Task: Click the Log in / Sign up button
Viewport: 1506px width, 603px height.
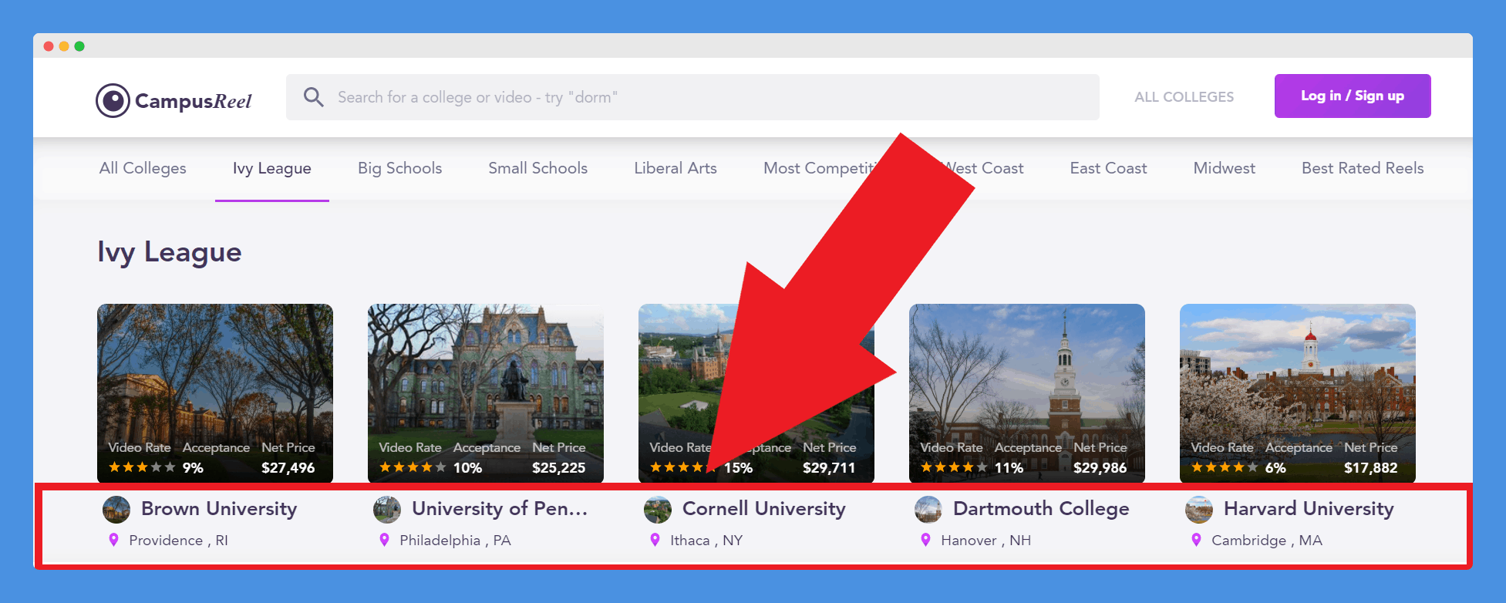Action: click(x=1353, y=96)
